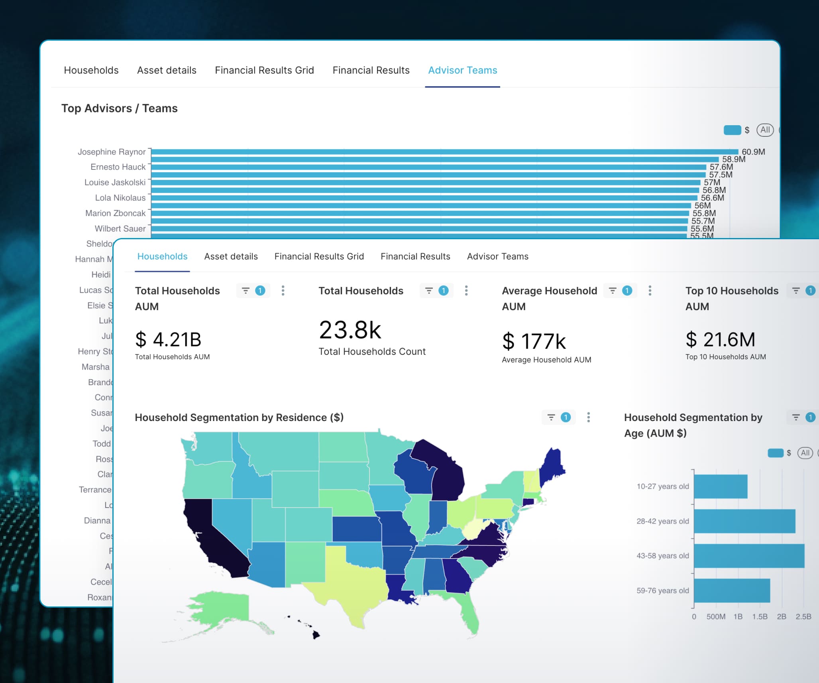
Task: Toggle $ legend series in Top Advisors chart
Action: point(733,130)
